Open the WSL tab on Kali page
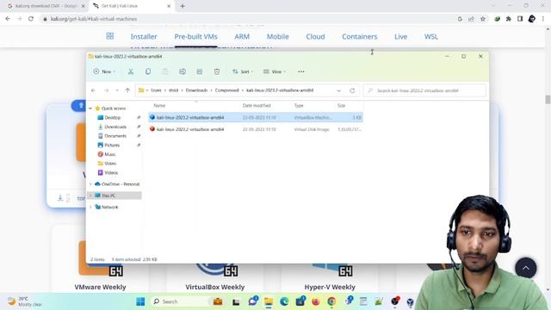551x310 pixels. 431,36
